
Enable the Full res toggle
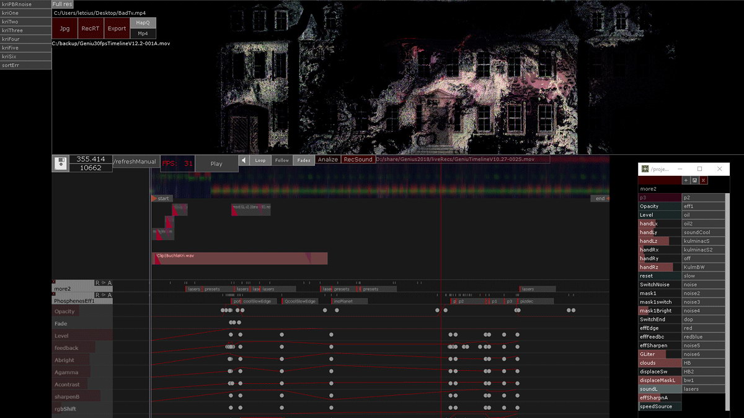[x=63, y=4]
